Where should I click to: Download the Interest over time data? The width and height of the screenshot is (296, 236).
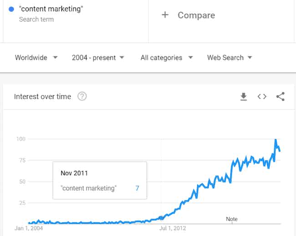click(x=244, y=96)
